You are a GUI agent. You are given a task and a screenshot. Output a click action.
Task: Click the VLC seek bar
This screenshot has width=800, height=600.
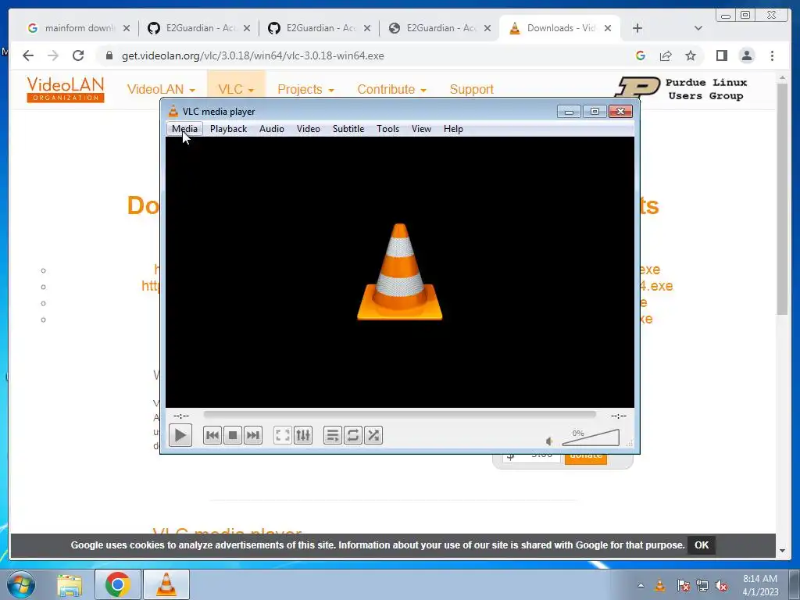click(399, 415)
